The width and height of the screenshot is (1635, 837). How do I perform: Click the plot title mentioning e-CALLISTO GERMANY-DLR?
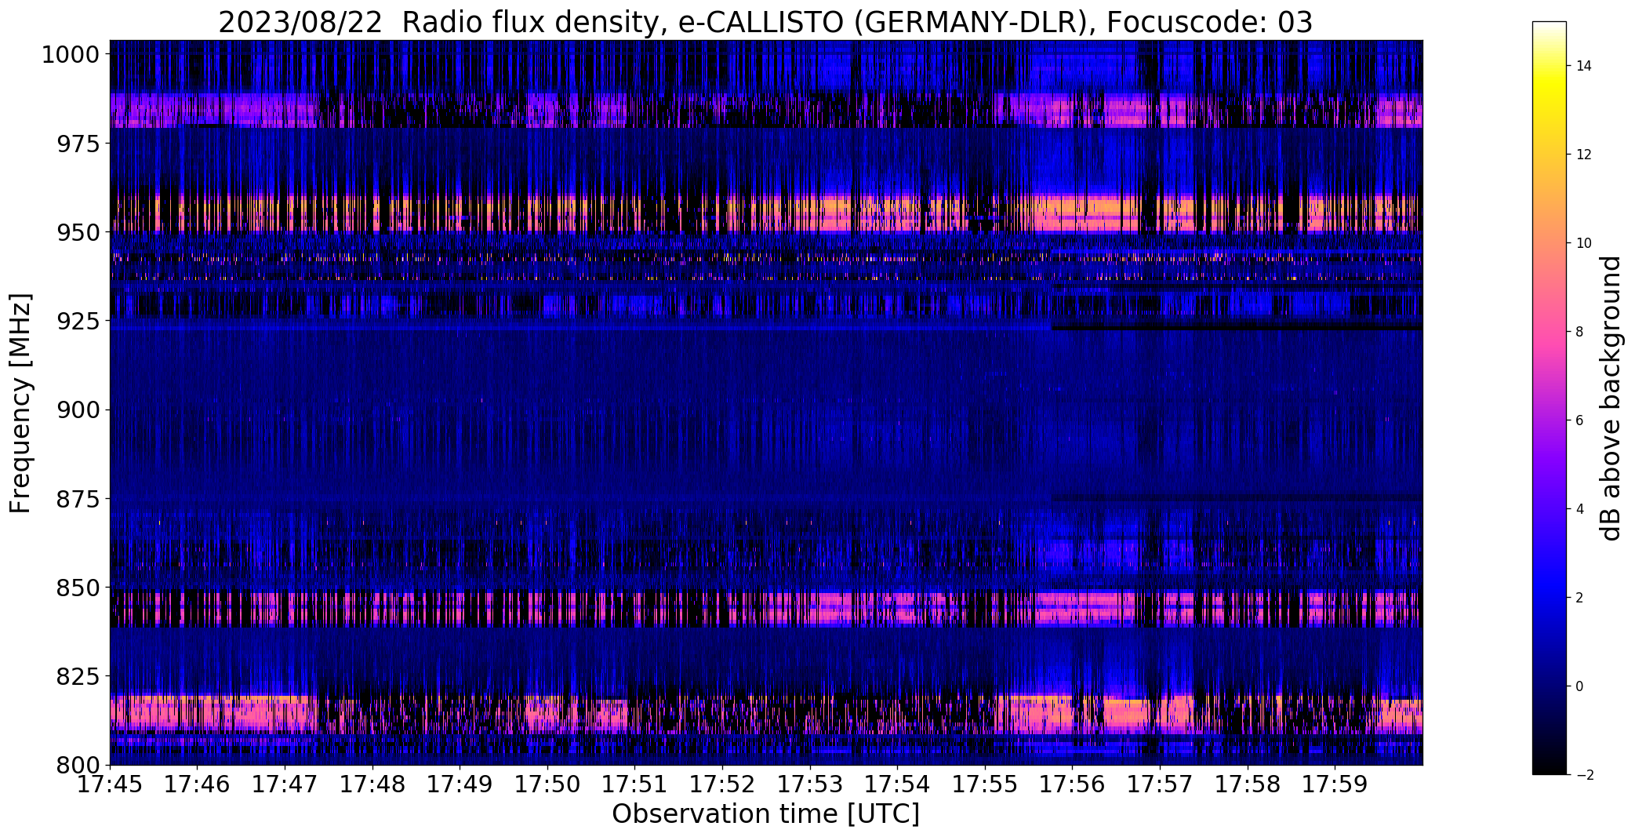point(765,23)
